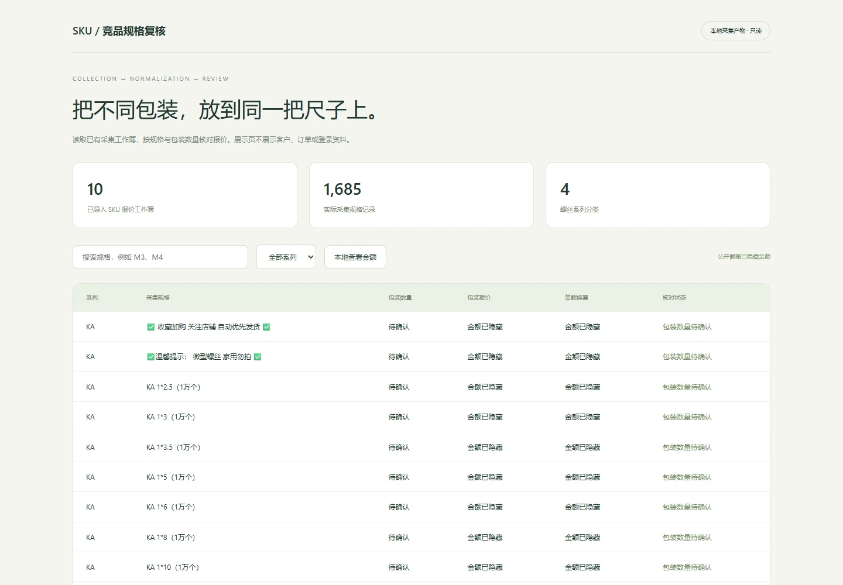This screenshot has width=843, height=585.
Task: Open the 全部系列 series filter dropdown
Action: [286, 257]
